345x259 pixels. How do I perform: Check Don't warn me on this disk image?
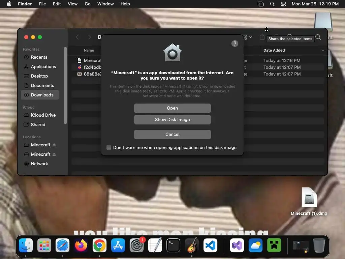(109, 147)
